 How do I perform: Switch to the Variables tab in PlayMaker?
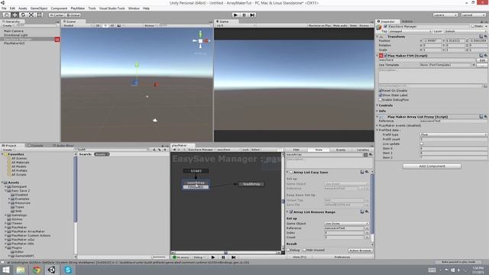click(362, 150)
